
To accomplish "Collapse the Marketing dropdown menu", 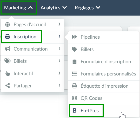I will 19,8.
